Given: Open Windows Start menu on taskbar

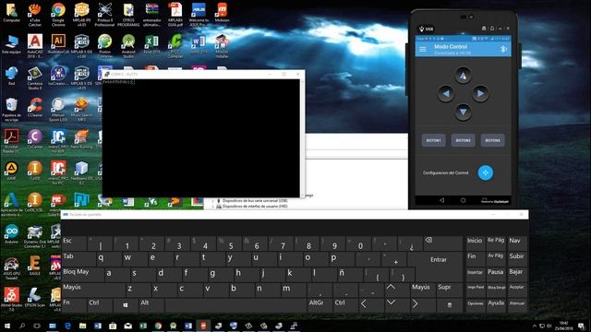Looking at the screenshot, I should tap(7, 326).
